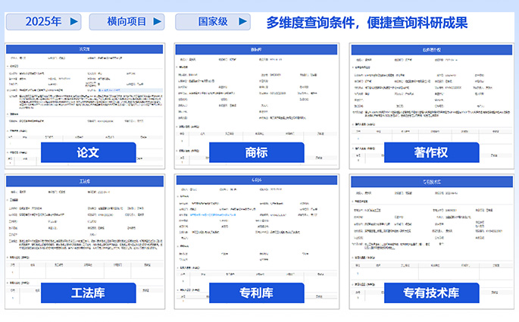Select the 专利库 label button
The image size is (519, 322).
[x=256, y=293]
